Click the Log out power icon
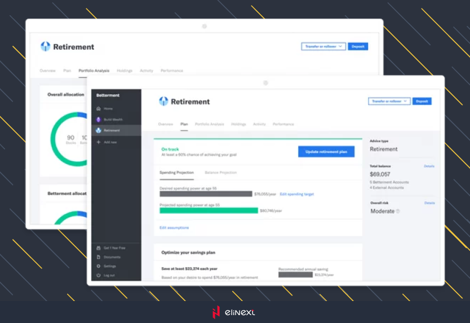 (x=99, y=275)
